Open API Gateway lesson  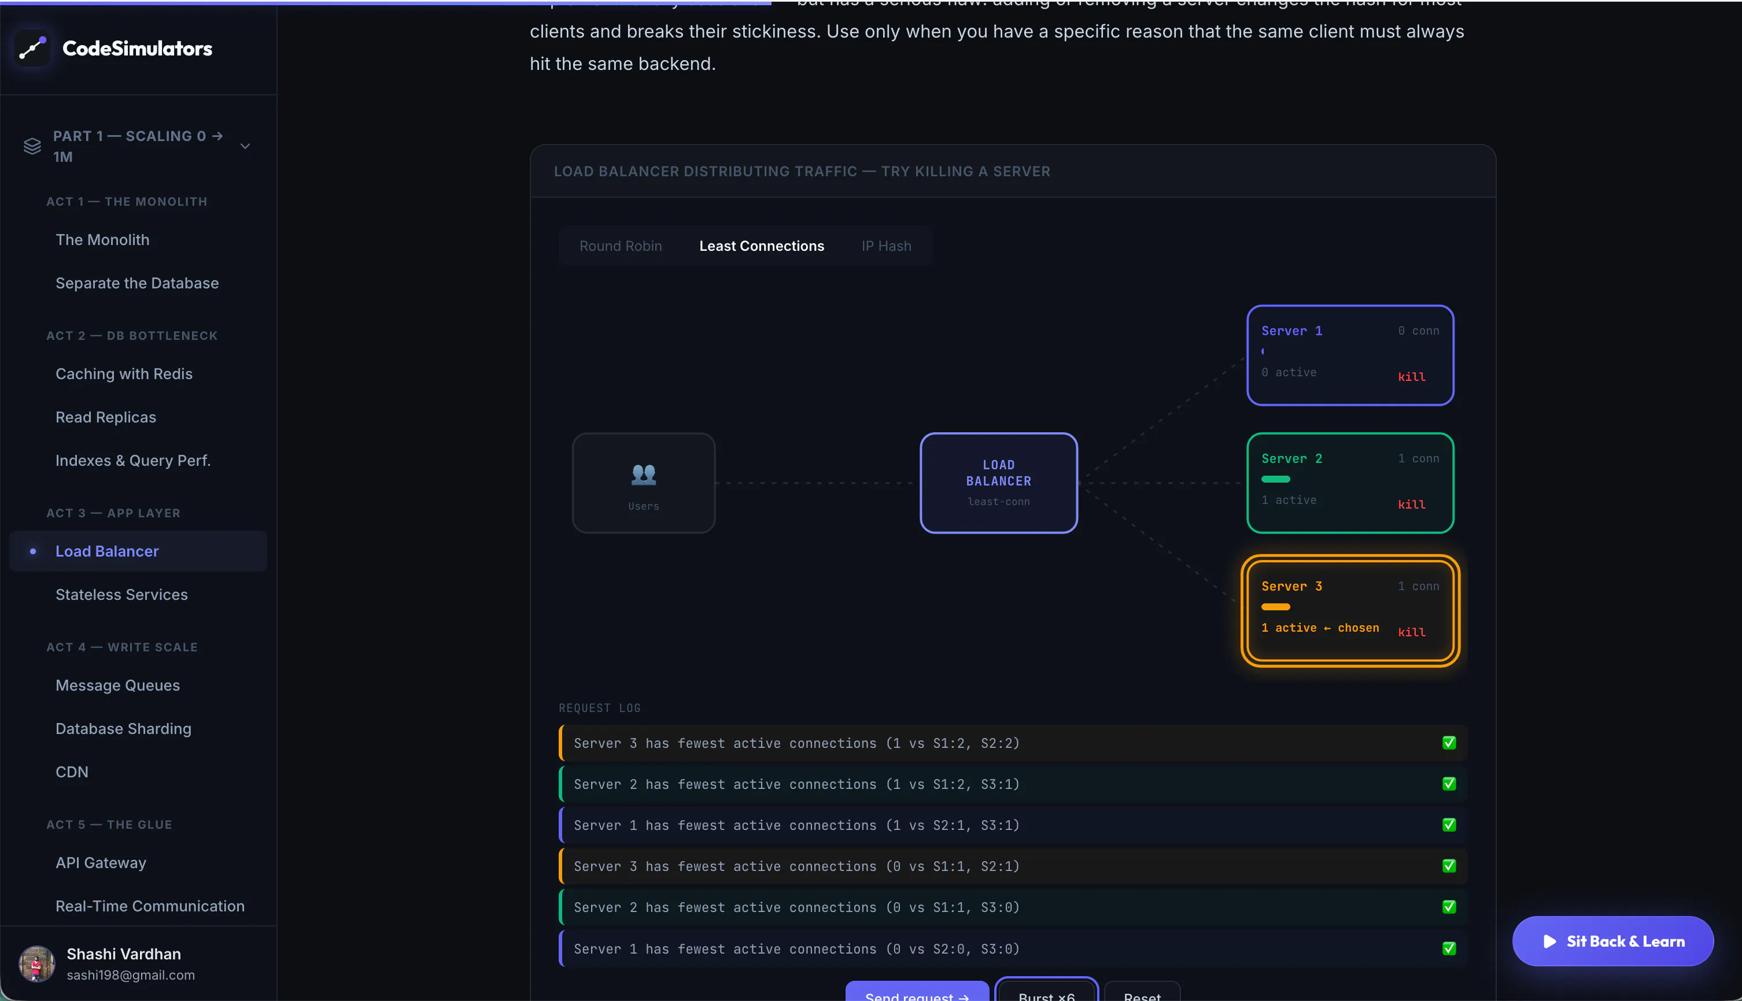click(x=101, y=863)
